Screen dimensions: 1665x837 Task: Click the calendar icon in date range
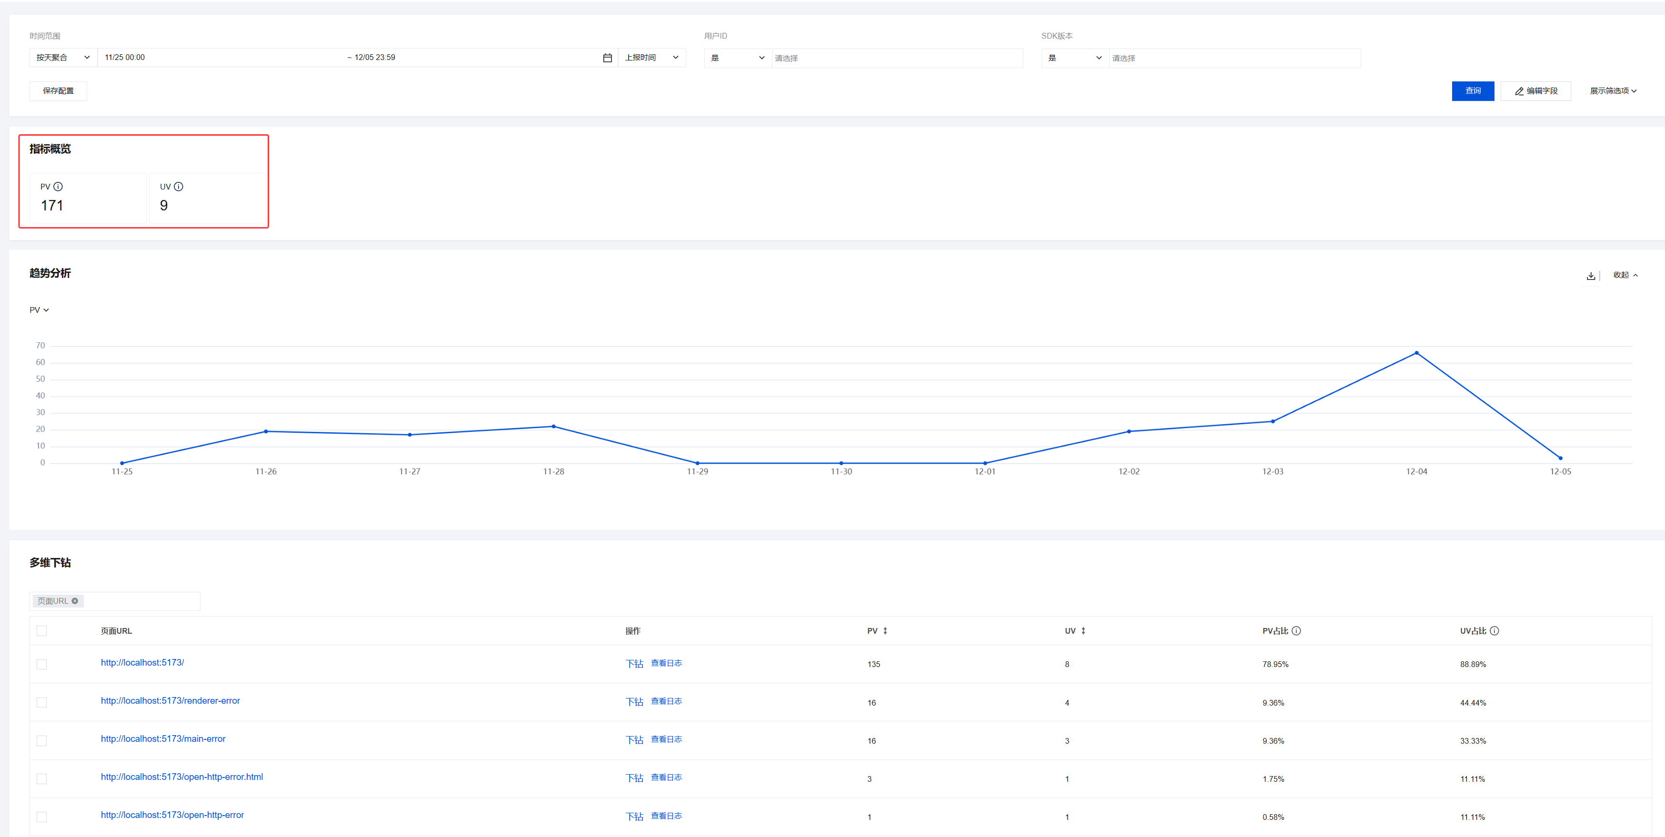click(x=607, y=58)
